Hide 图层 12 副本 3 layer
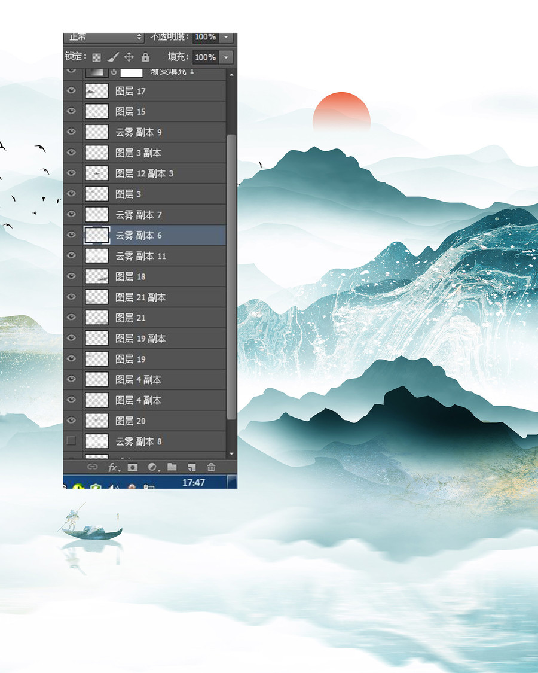538x673 pixels. pos(71,173)
